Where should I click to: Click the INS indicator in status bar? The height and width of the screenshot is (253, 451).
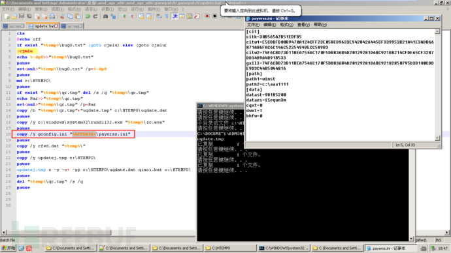tap(438, 240)
